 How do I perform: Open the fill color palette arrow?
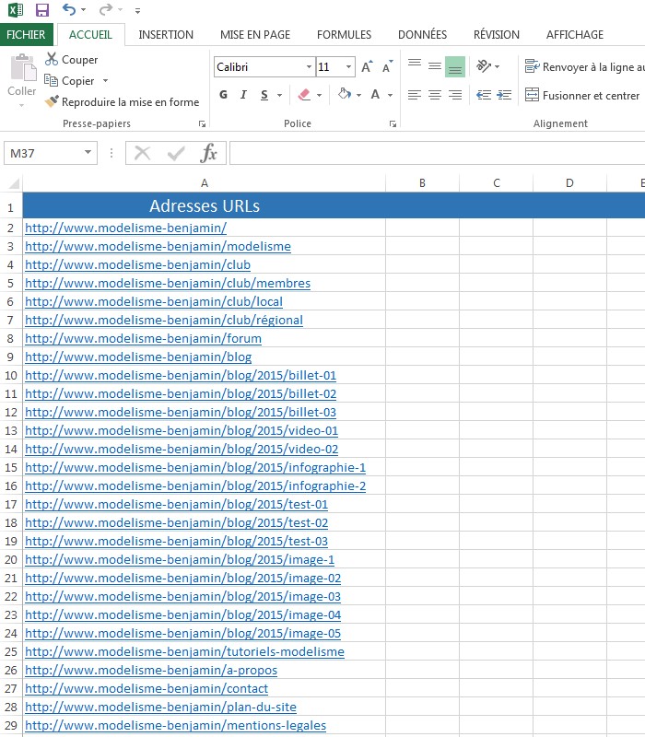[358, 96]
